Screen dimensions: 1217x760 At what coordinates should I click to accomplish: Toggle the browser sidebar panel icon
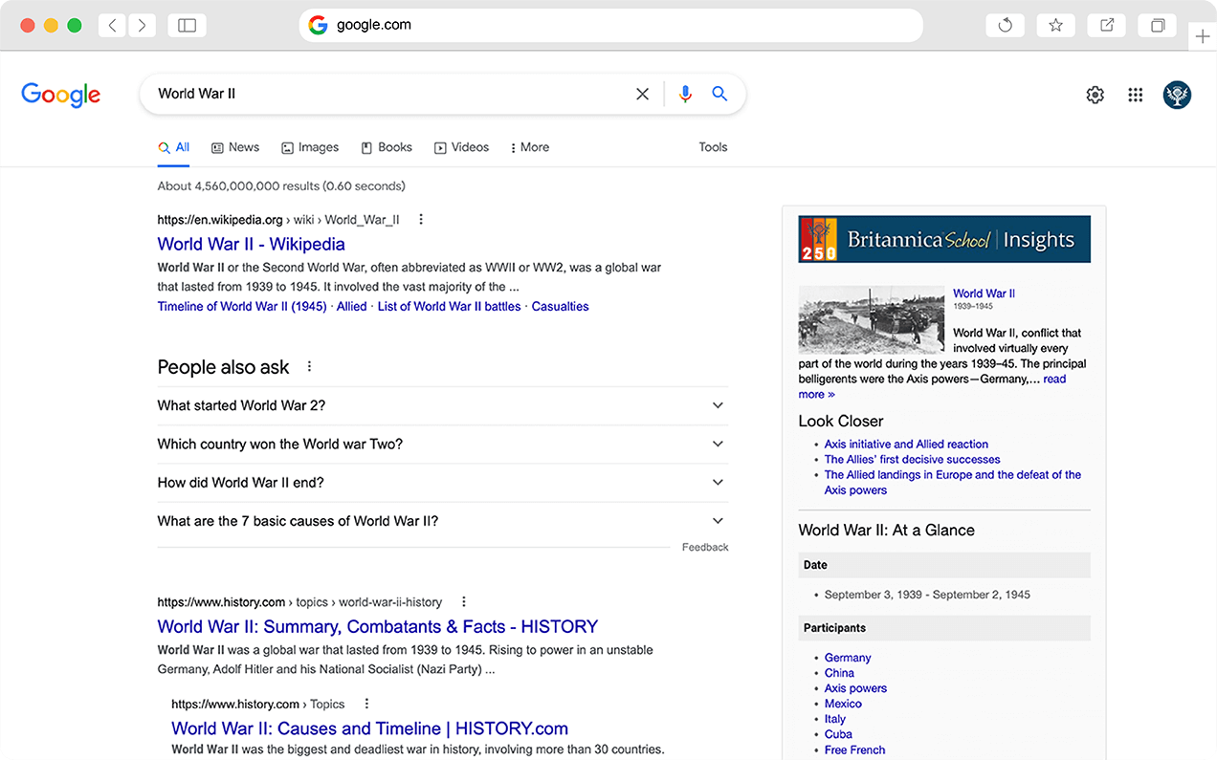(188, 26)
